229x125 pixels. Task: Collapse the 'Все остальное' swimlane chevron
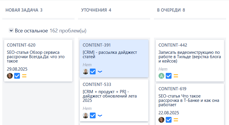(x=11, y=30)
